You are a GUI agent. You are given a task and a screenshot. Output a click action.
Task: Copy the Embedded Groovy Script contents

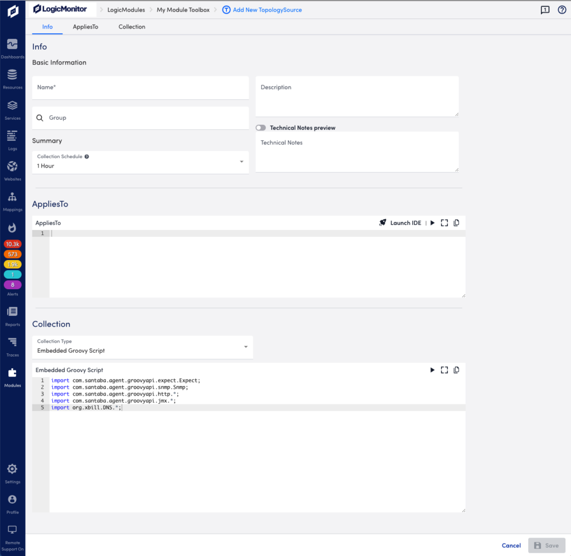point(456,370)
